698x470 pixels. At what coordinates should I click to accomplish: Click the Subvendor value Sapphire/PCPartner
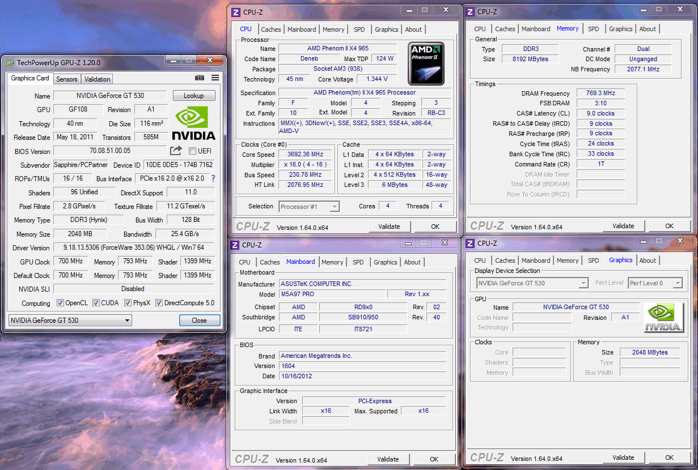click(x=82, y=165)
